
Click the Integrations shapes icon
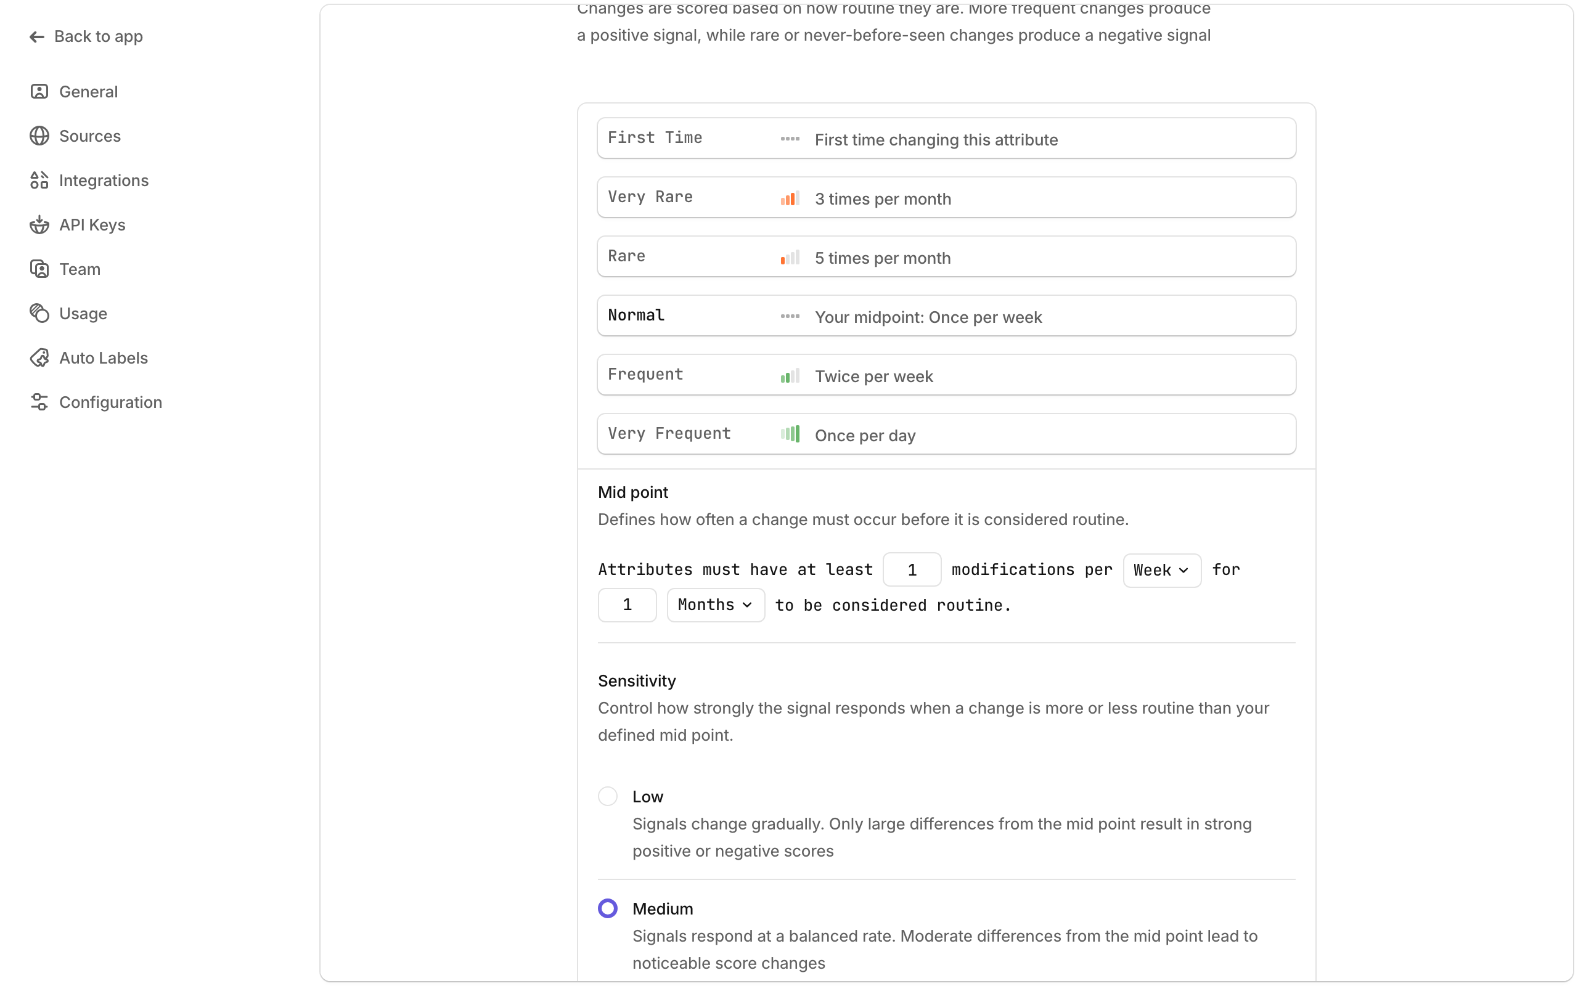tap(39, 180)
